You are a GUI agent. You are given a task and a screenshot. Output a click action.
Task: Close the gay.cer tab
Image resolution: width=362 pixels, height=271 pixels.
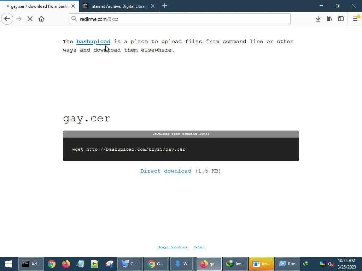tap(73, 6)
